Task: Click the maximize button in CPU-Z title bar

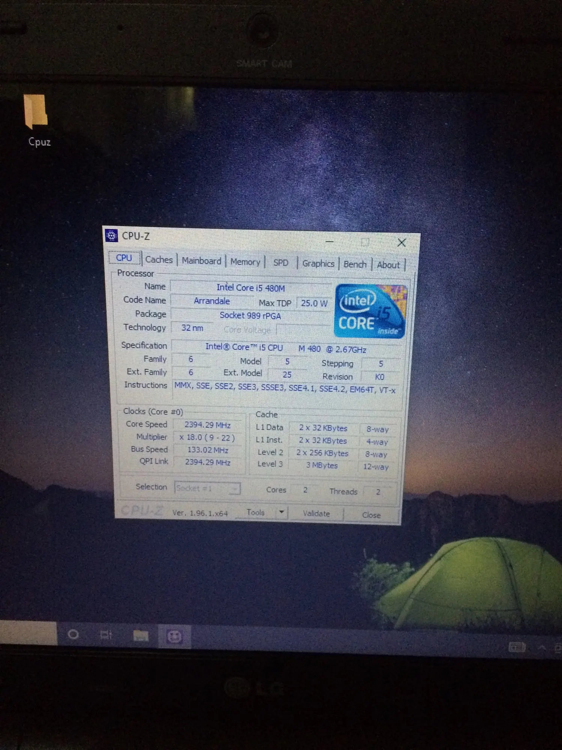Action: coord(365,243)
